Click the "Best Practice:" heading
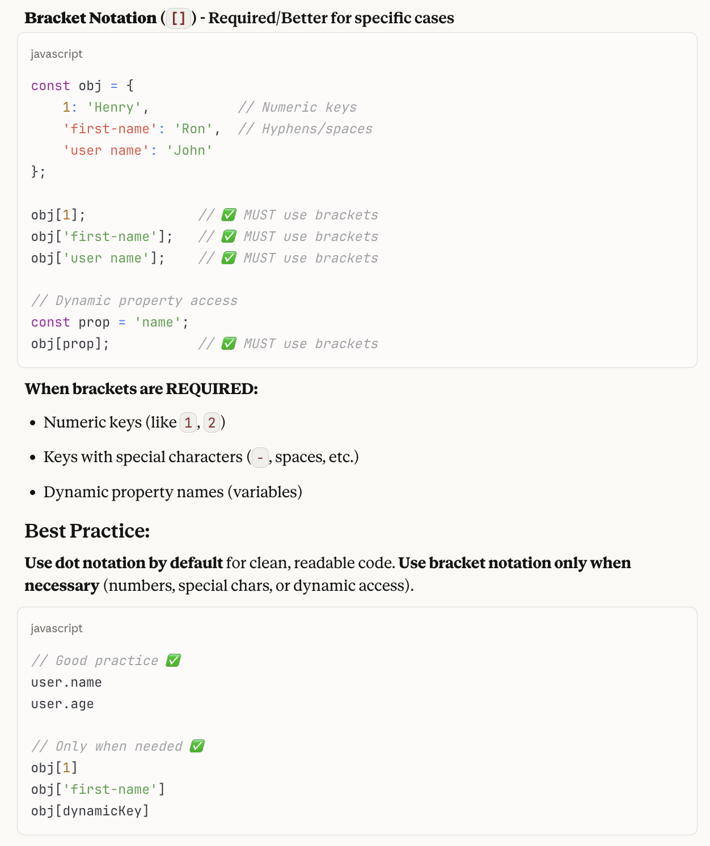This screenshot has height=846, width=710. 87,531
